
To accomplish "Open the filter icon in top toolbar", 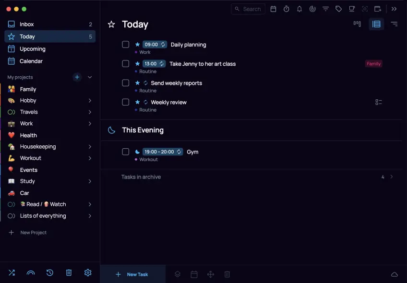I will pos(326,9).
